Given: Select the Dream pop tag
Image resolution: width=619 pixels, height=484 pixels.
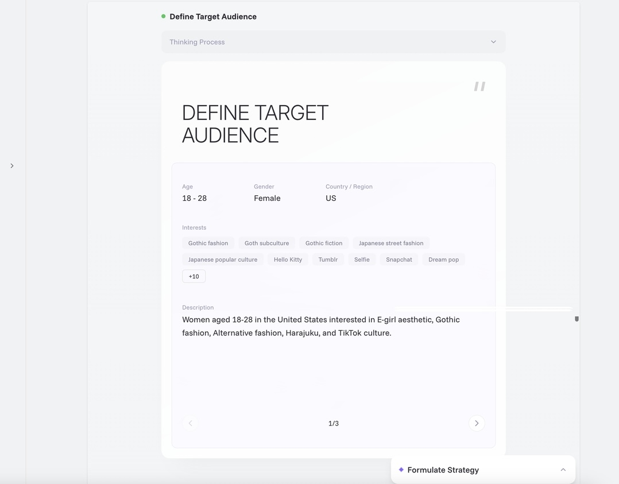Looking at the screenshot, I should 443,260.
